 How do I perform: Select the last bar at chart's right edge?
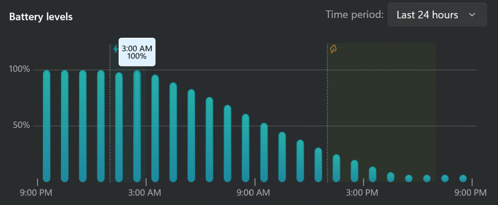[463, 178]
